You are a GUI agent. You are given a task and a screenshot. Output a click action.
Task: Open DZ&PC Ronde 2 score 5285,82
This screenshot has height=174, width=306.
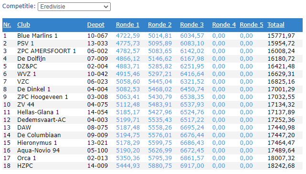[x=160, y=66]
